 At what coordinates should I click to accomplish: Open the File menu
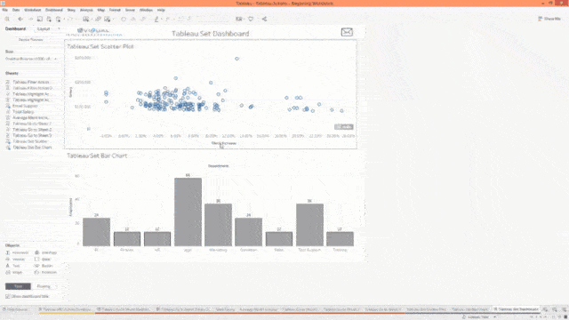[4, 10]
